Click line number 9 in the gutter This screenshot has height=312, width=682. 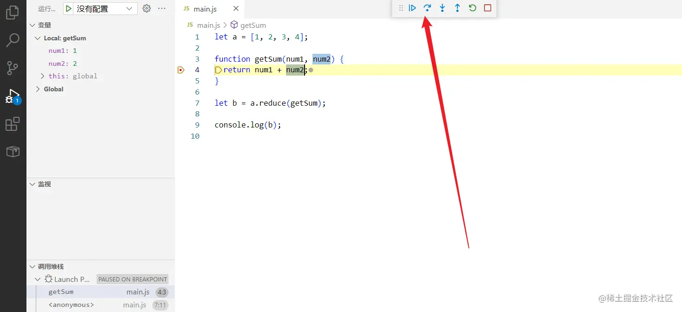coord(197,125)
